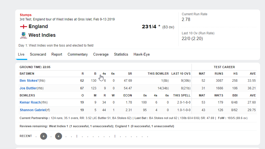Click the RECENT label
This screenshot has height=149, width=265.
(26, 136)
